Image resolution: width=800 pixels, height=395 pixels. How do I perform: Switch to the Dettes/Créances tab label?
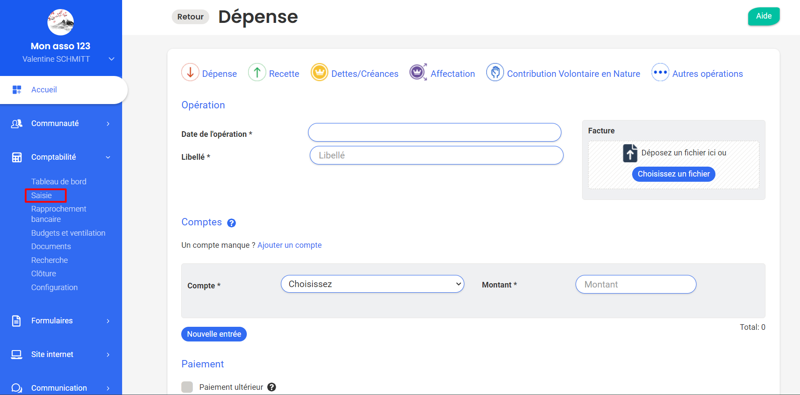(365, 74)
